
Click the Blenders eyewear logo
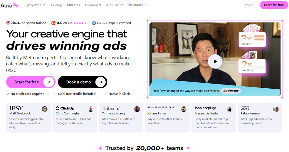pos(161,108)
